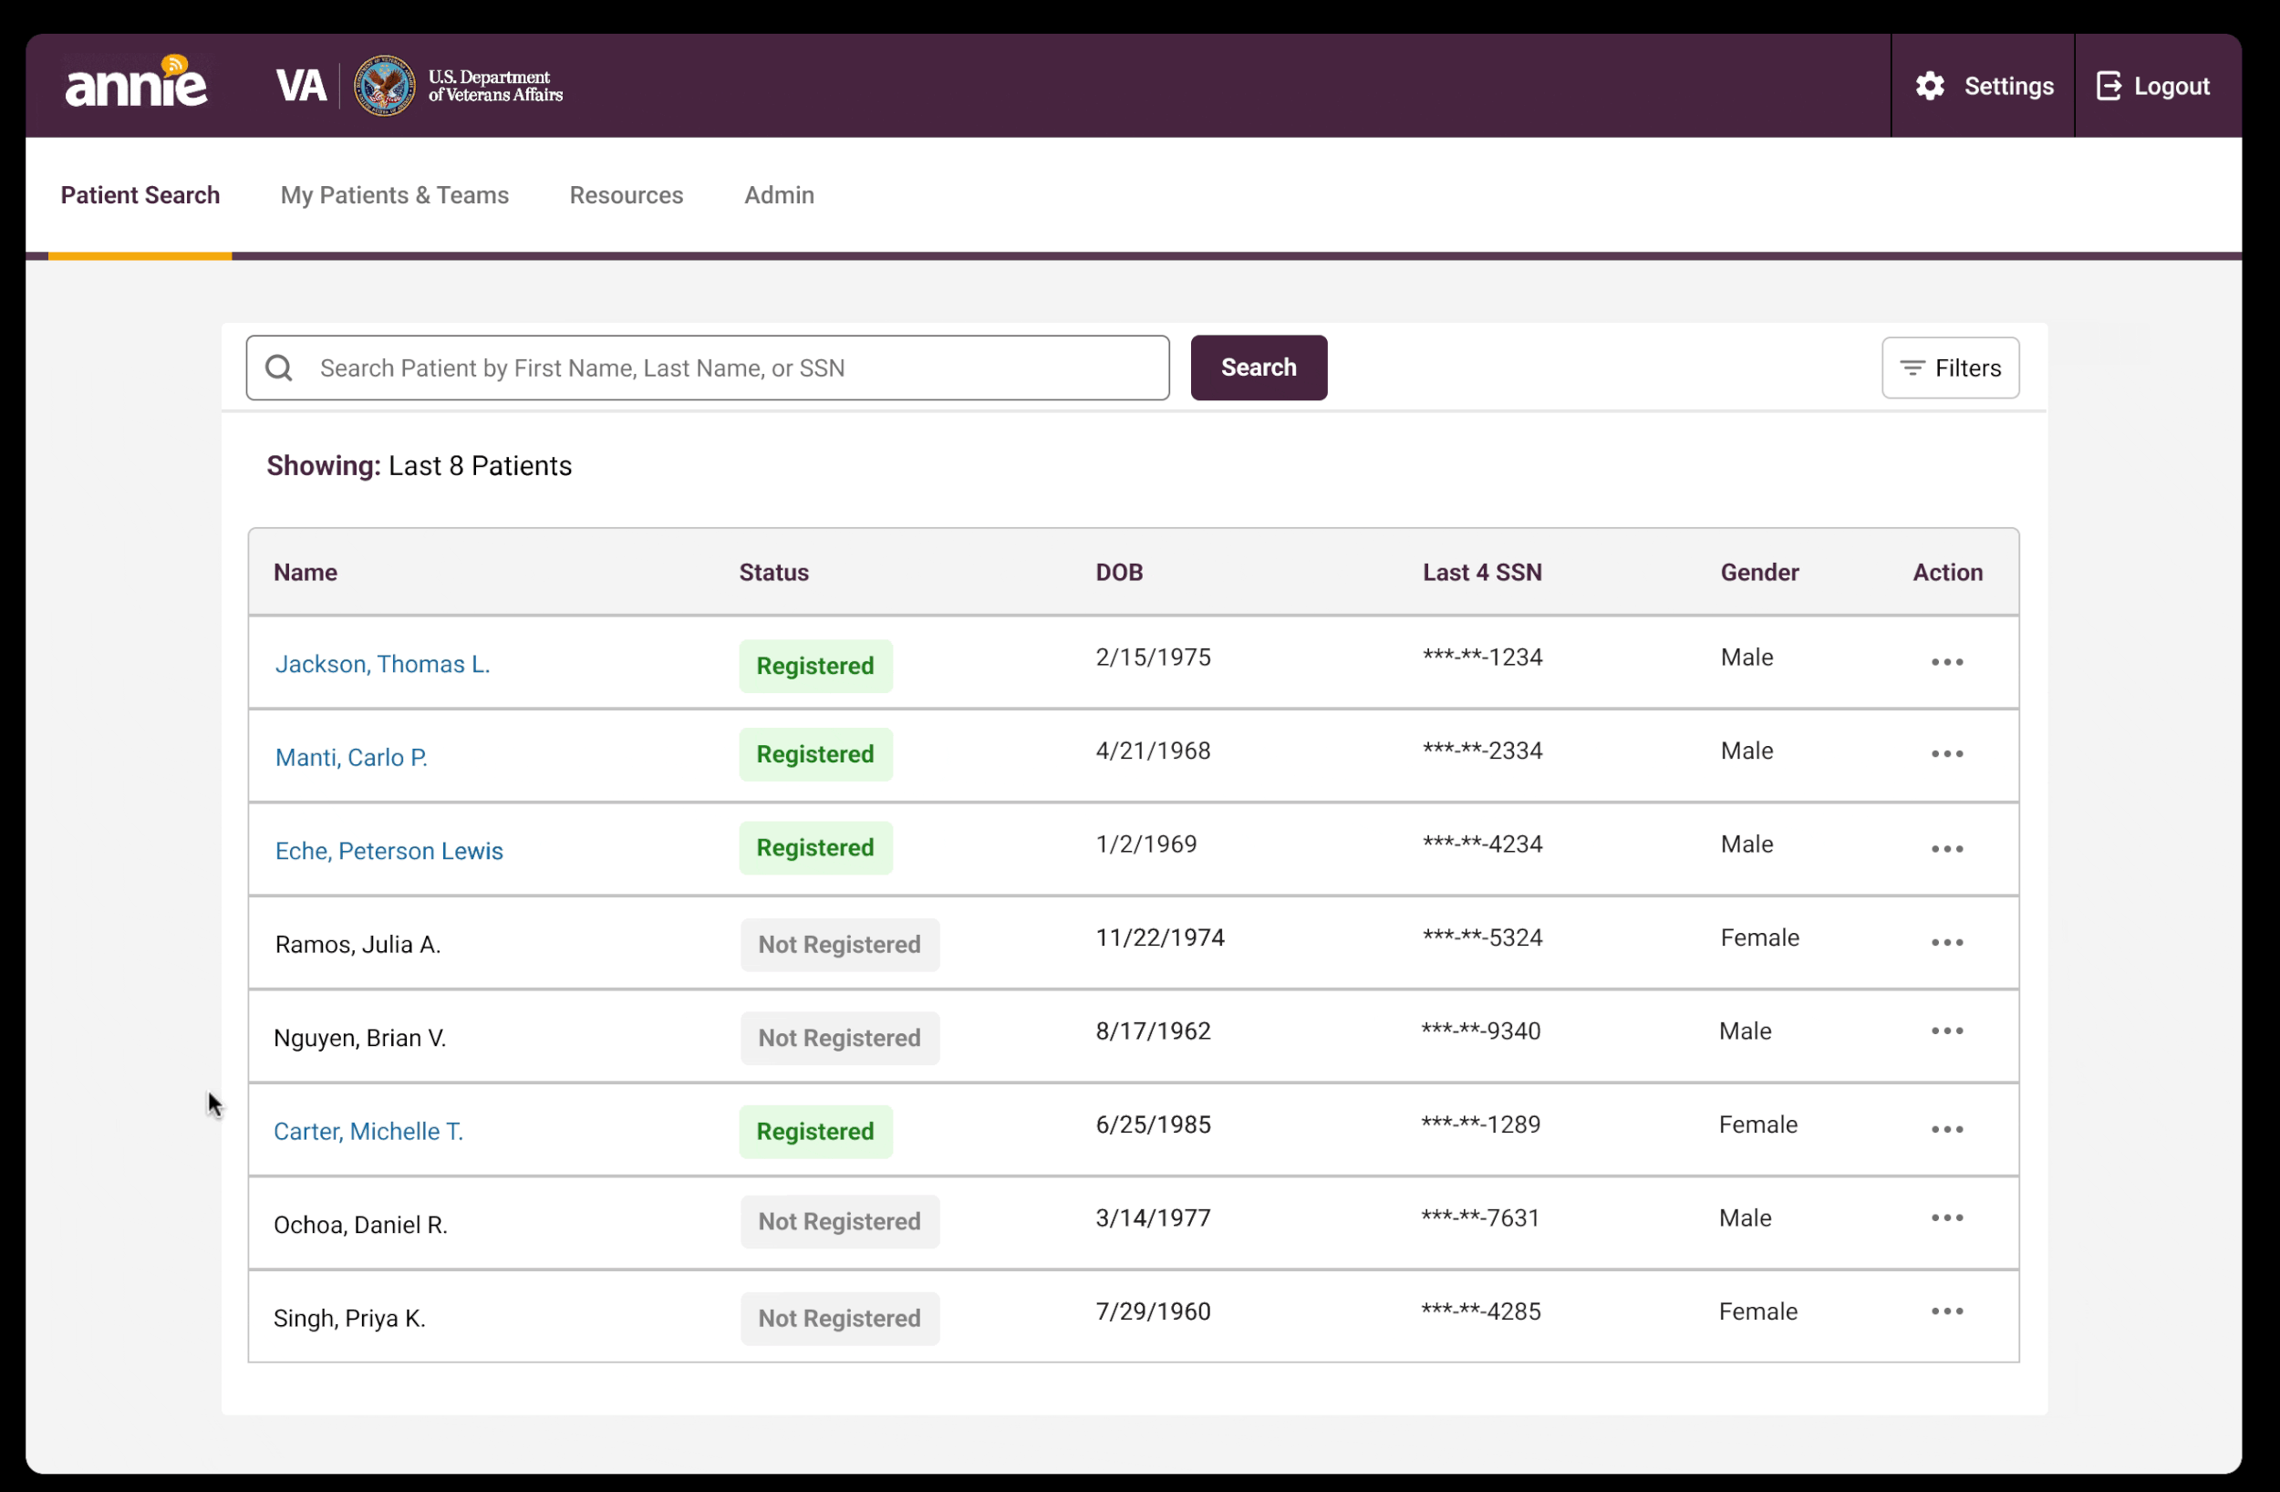
Task: Open action menu for Jackson, Thomas L.
Action: tap(1946, 662)
